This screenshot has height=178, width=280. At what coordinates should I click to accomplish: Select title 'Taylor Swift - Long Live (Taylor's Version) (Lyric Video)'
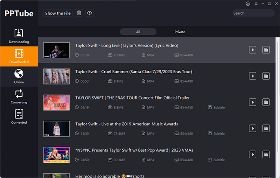pyautogui.click(x=127, y=46)
